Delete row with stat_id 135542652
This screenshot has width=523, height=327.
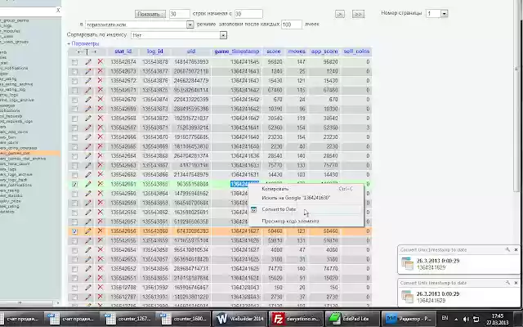pyautogui.click(x=100, y=268)
